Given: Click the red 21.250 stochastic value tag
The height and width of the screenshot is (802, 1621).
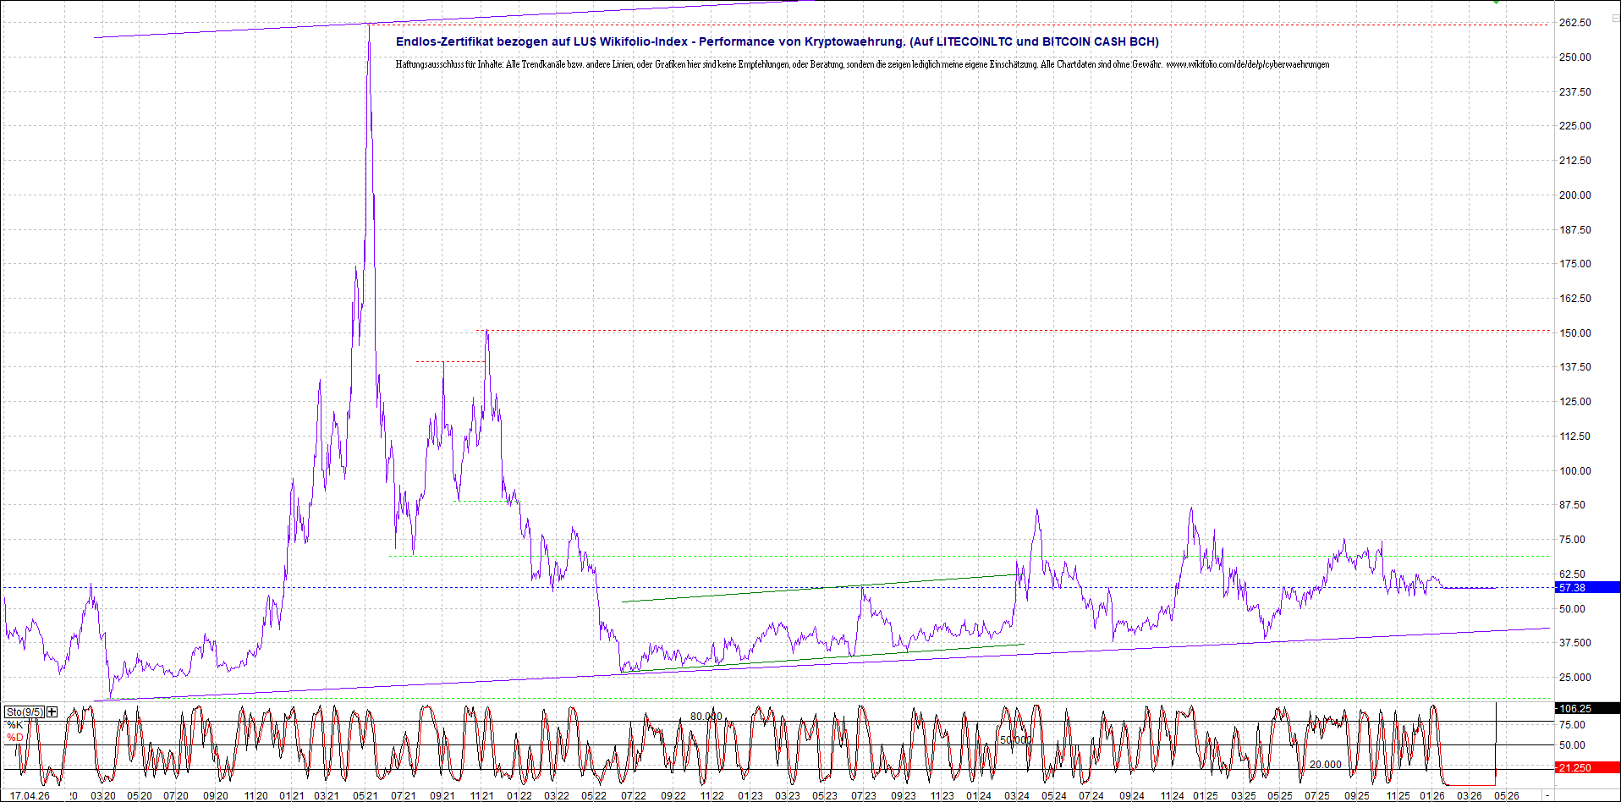Looking at the screenshot, I should 1587,767.
